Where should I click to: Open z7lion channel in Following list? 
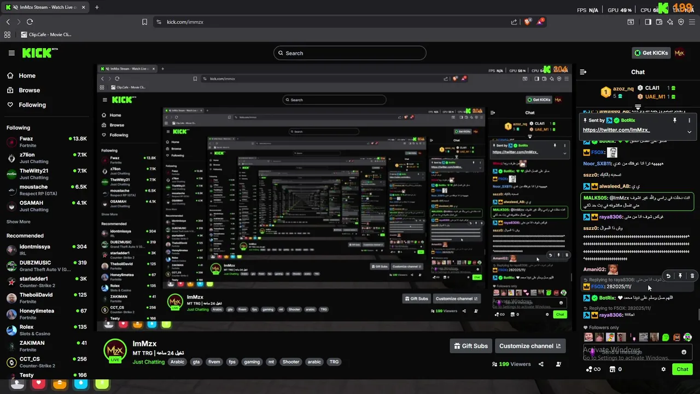coord(46,158)
